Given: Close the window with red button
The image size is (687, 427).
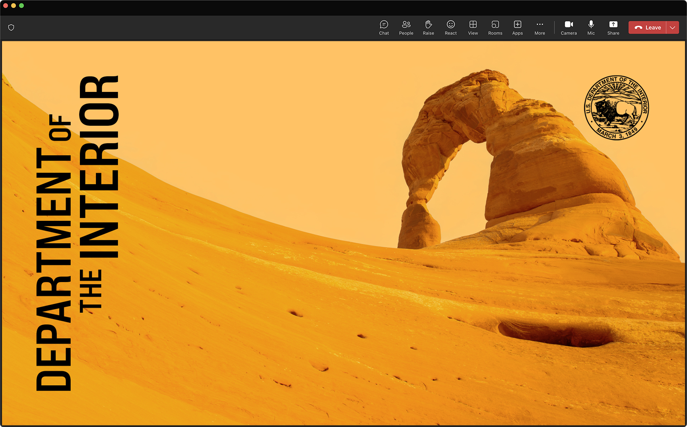Looking at the screenshot, I should click(x=6, y=6).
